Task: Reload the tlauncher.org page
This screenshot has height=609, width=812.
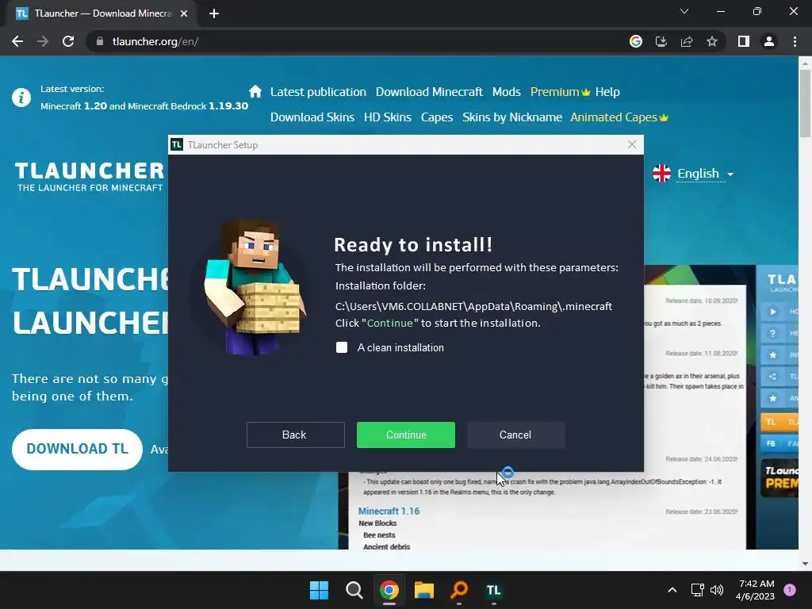Action: coord(68,41)
